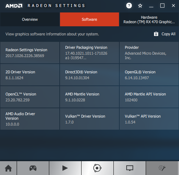The width and height of the screenshot is (179, 175).
Task: Click the AMD logo
Action: pyautogui.click(x=14, y=6)
